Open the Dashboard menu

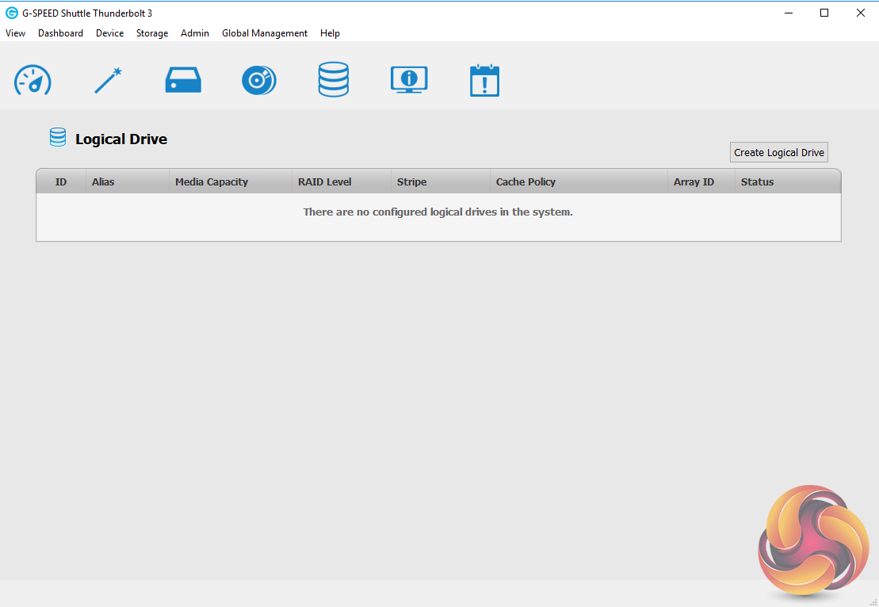point(60,33)
